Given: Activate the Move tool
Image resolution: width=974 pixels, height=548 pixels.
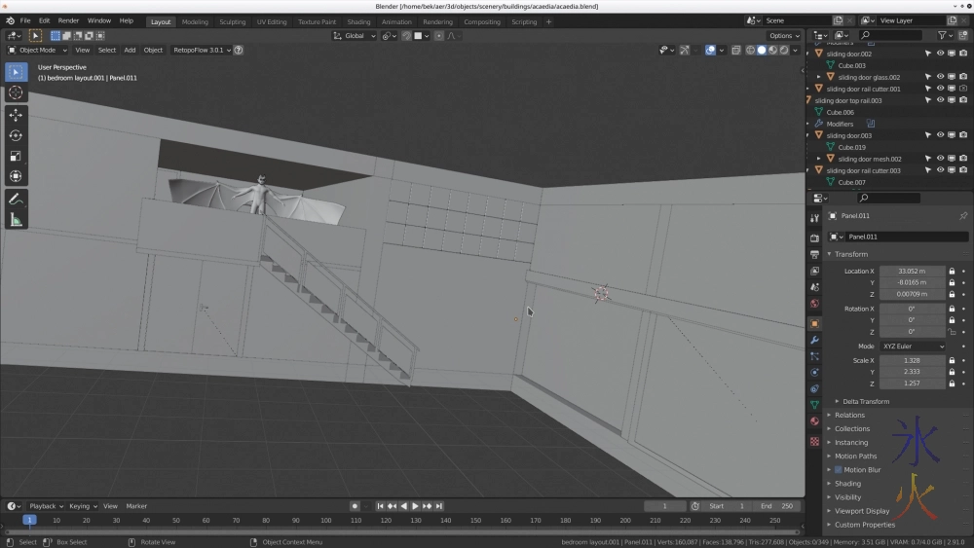Looking at the screenshot, I should tap(16, 115).
